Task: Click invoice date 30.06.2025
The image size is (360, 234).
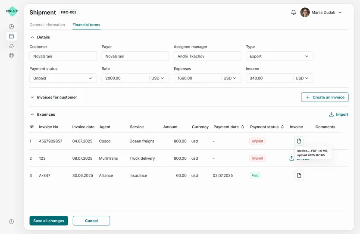Action: (83, 175)
